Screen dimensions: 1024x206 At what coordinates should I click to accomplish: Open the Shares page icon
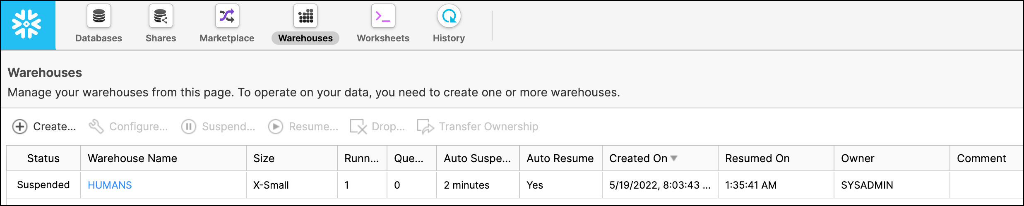point(161,16)
